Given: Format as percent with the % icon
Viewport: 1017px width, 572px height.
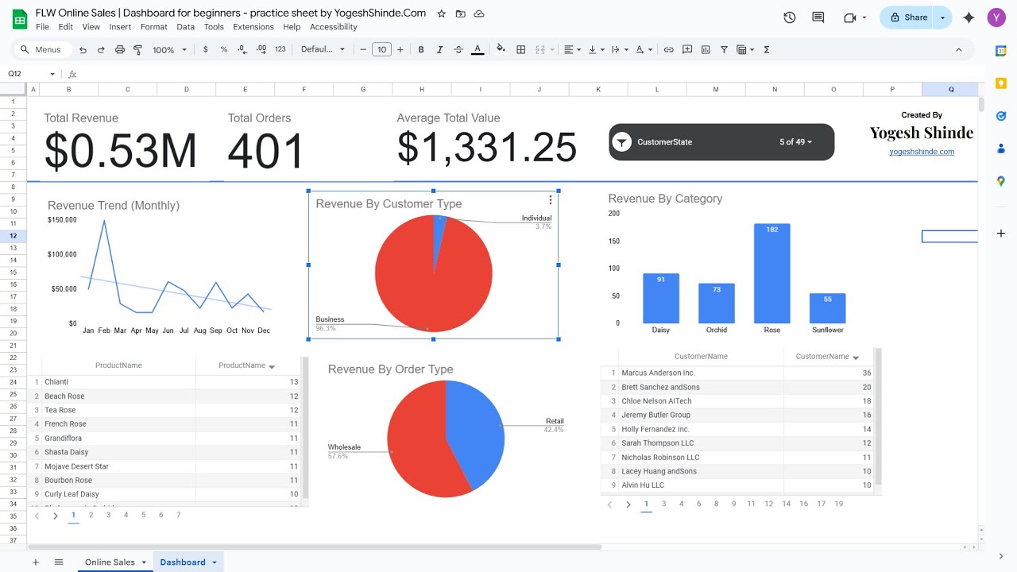Looking at the screenshot, I should coord(224,49).
